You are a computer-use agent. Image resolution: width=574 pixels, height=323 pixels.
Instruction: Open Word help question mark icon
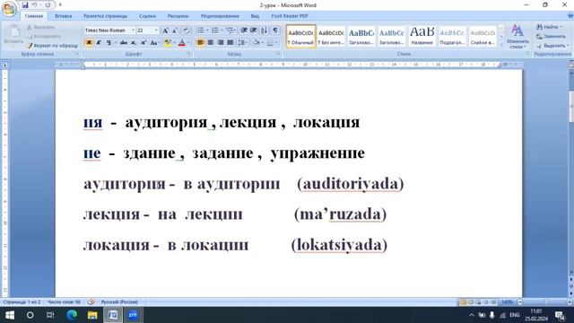click(x=570, y=16)
